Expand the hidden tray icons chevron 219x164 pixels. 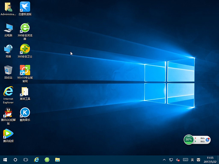click(164, 160)
